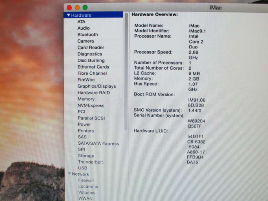Select Storage in the sidebar
Image resolution: width=268 pixels, height=201 pixels.
tap(86, 156)
